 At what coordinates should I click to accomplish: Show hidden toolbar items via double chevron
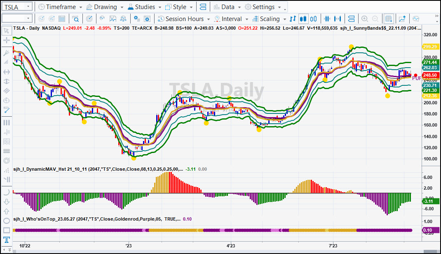click(x=436, y=16)
